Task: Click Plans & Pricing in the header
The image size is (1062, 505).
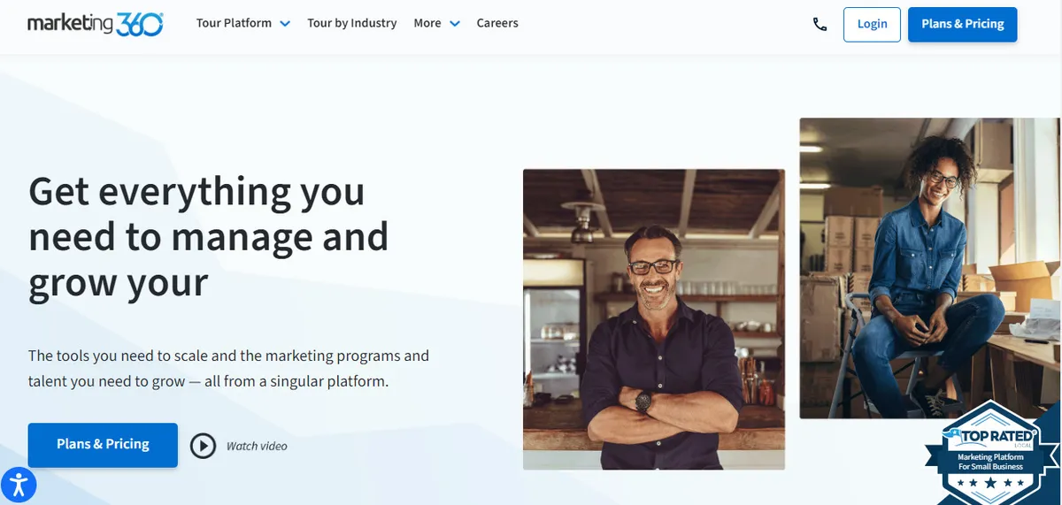Action: [x=962, y=24]
